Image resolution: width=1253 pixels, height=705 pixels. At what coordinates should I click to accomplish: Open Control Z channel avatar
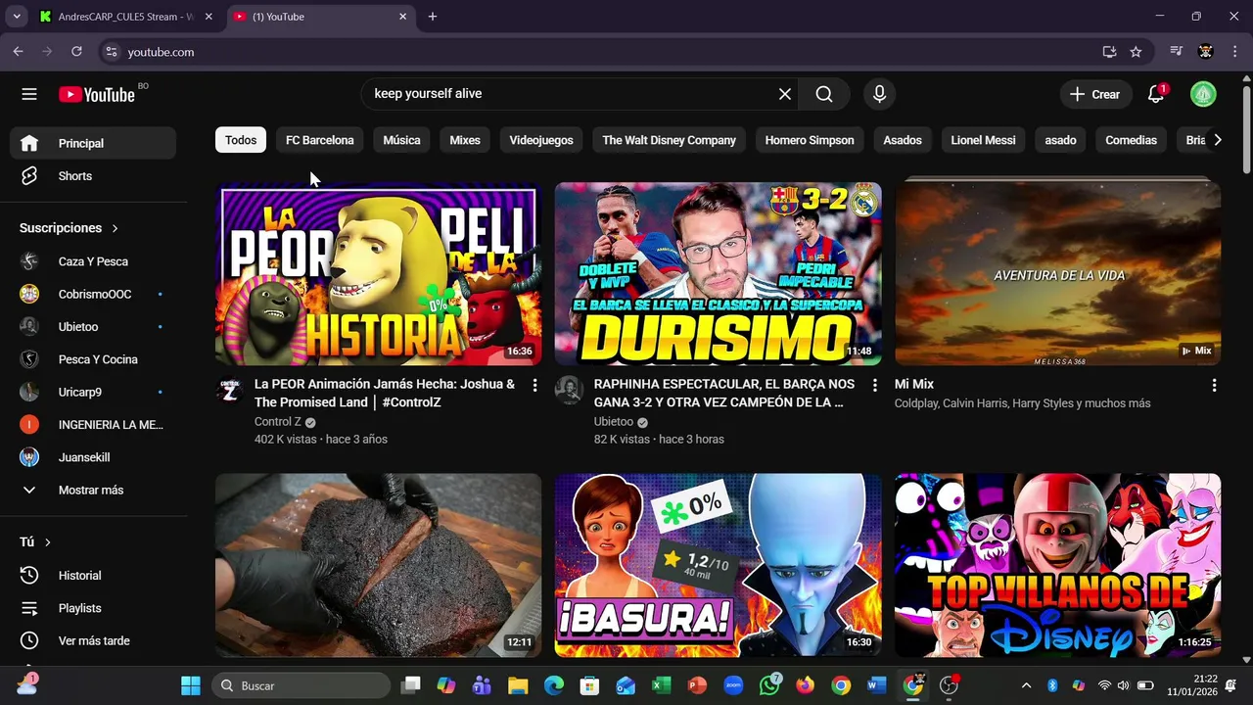(x=229, y=391)
